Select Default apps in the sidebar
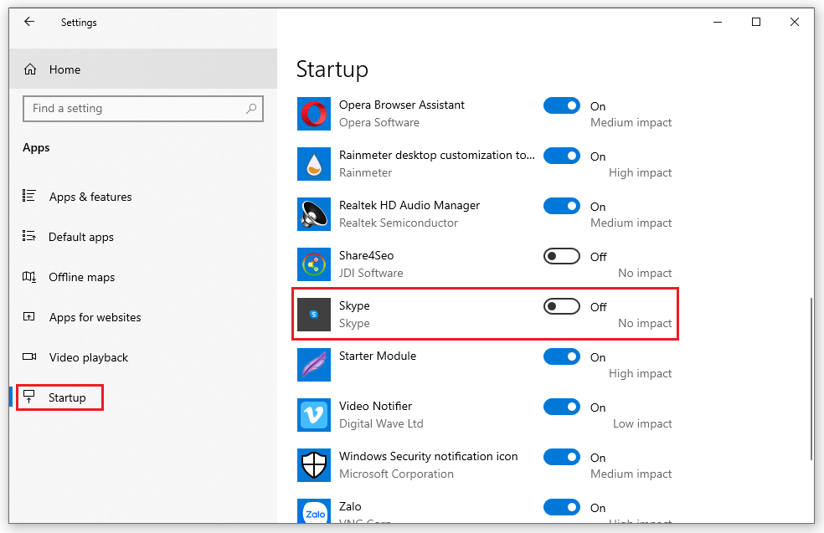Image resolution: width=824 pixels, height=533 pixels. [81, 237]
